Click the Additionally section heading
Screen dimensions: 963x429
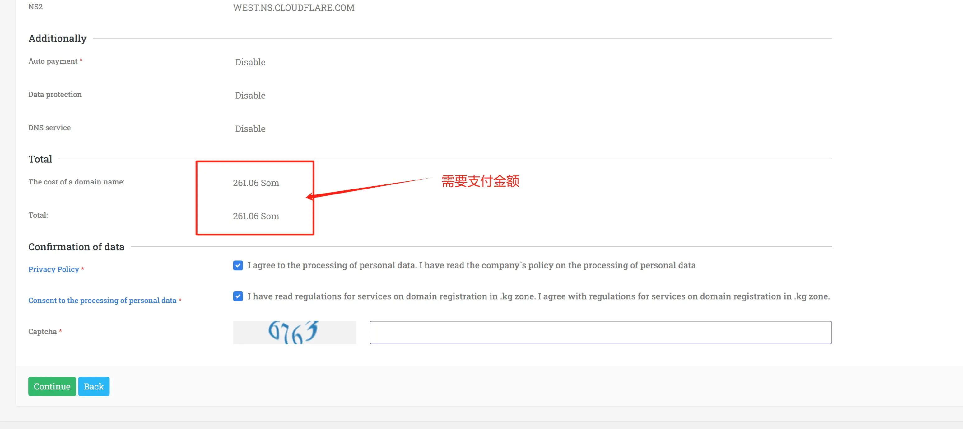58,39
